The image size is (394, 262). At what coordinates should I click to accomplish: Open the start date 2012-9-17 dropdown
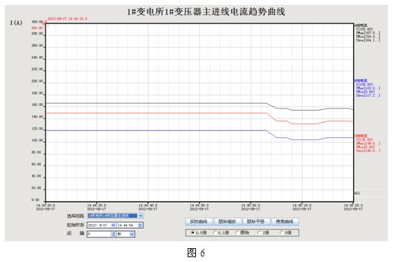[x=114, y=225]
